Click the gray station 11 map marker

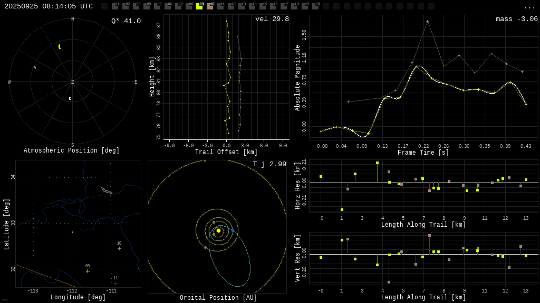(x=115, y=283)
